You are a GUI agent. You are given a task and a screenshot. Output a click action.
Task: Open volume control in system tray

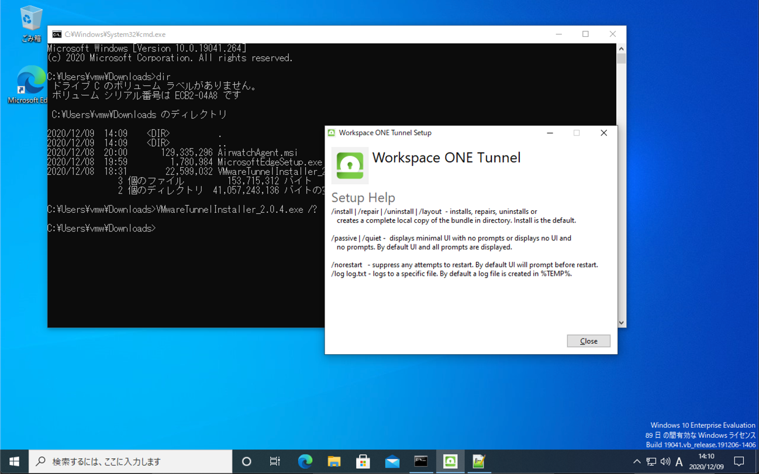(x=665, y=462)
